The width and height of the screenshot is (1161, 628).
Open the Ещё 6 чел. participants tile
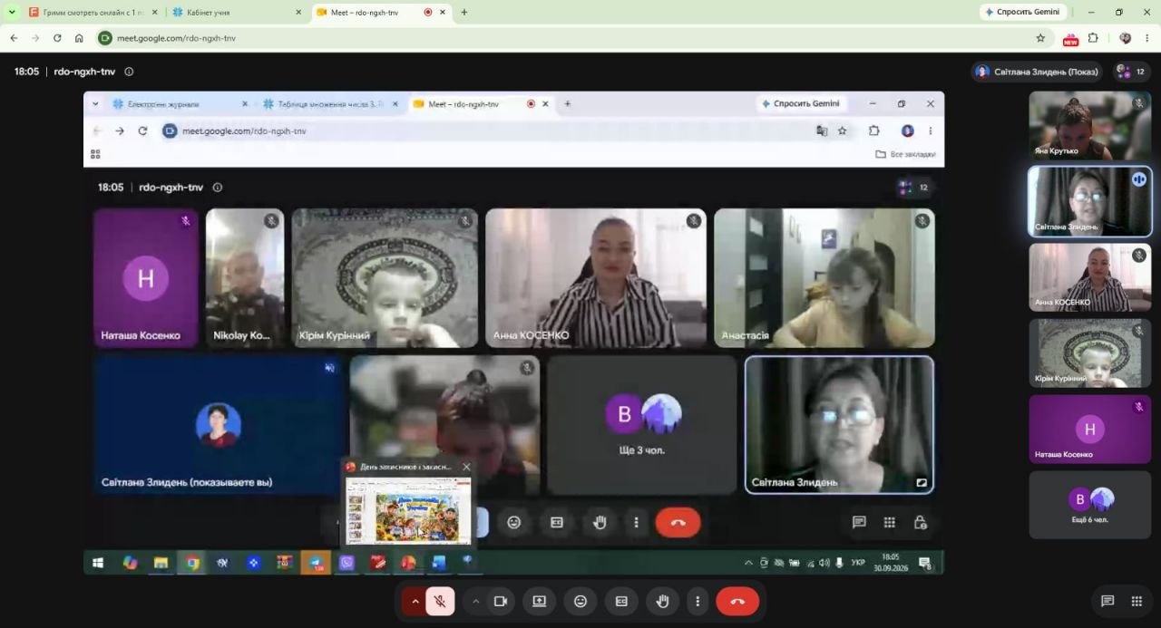pyautogui.click(x=1089, y=505)
